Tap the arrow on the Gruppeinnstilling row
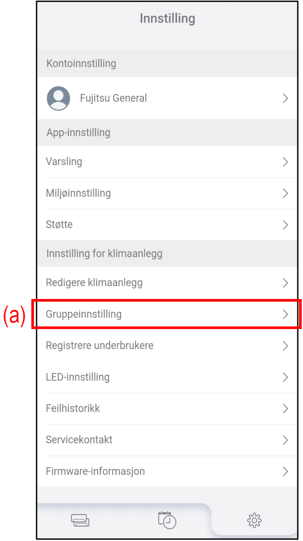 [286, 314]
